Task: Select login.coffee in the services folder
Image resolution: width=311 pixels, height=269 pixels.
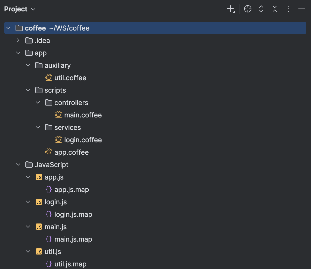Action: (83, 140)
